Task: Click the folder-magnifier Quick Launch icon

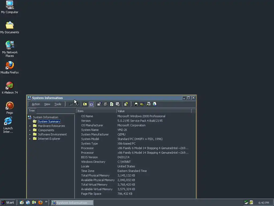Action: (34, 203)
